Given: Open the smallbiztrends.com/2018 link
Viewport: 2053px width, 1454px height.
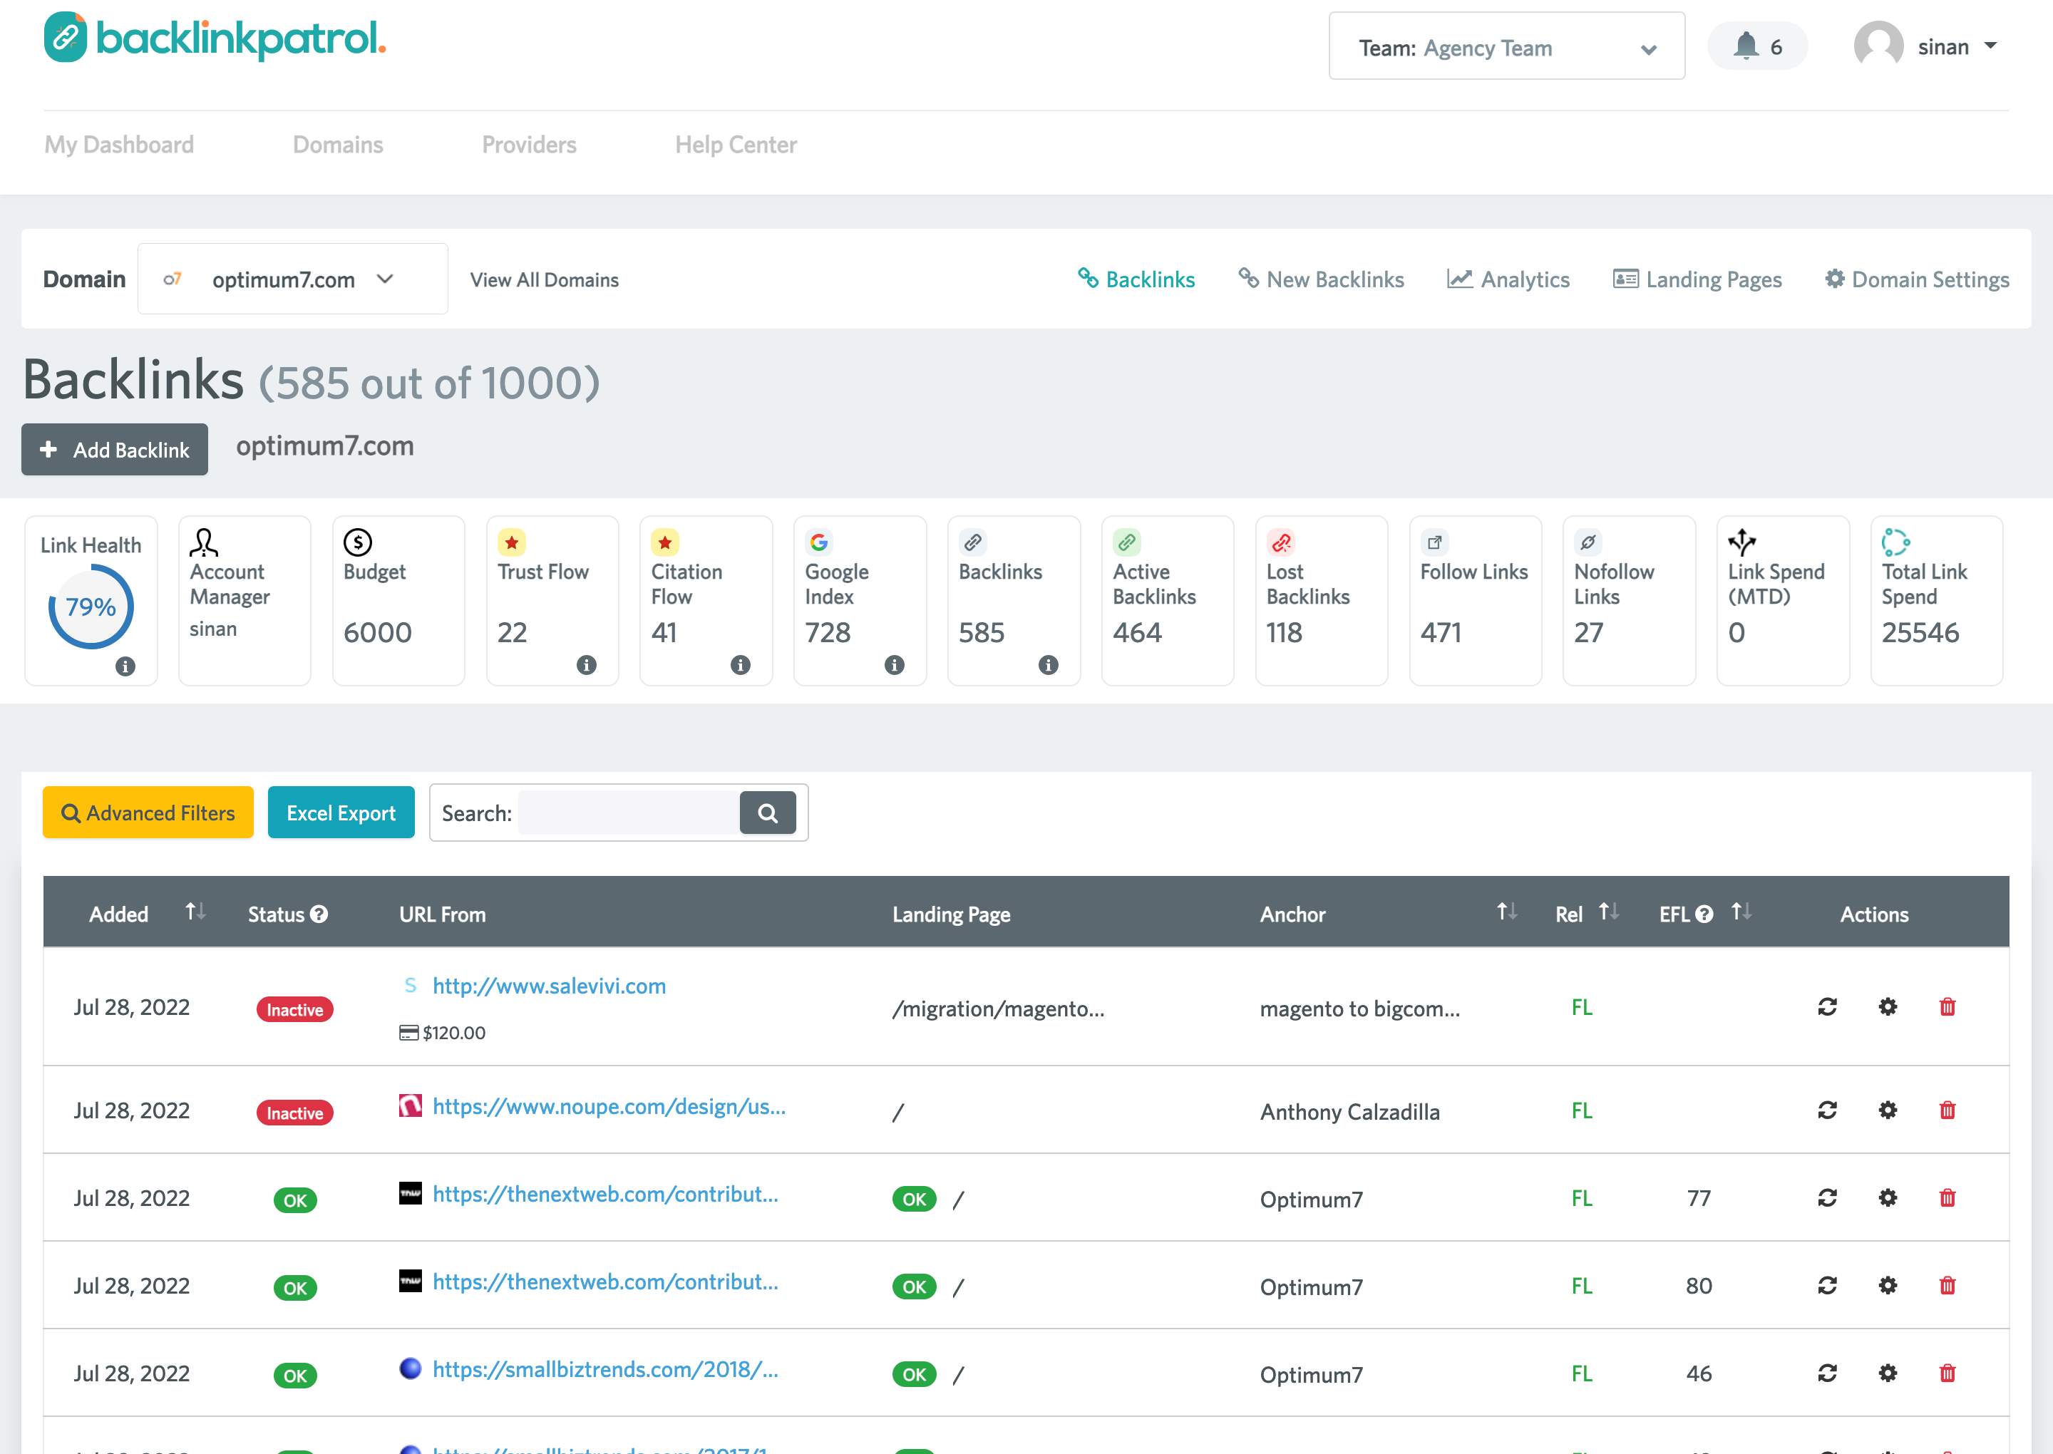Looking at the screenshot, I should click(605, 1370).
